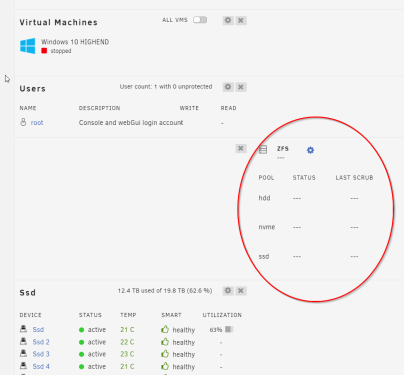The height and width of the screenshot is (375, 404).
Task: Open the Ssd 4 device link
Action: pyautogui.click(x=41, y=366)
